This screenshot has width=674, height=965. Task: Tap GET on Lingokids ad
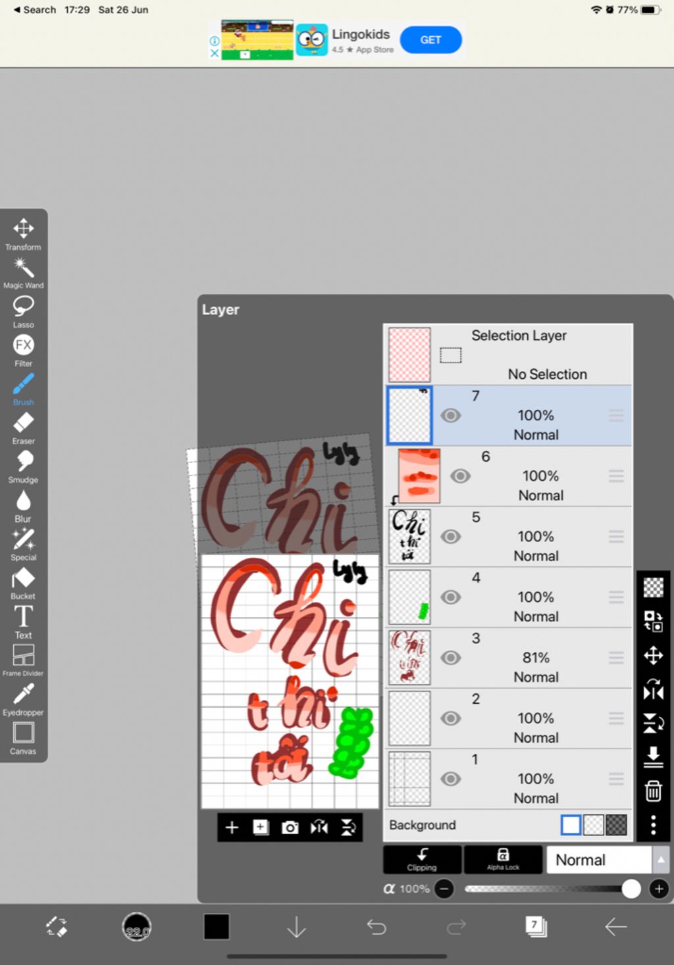tap(430, 39)
